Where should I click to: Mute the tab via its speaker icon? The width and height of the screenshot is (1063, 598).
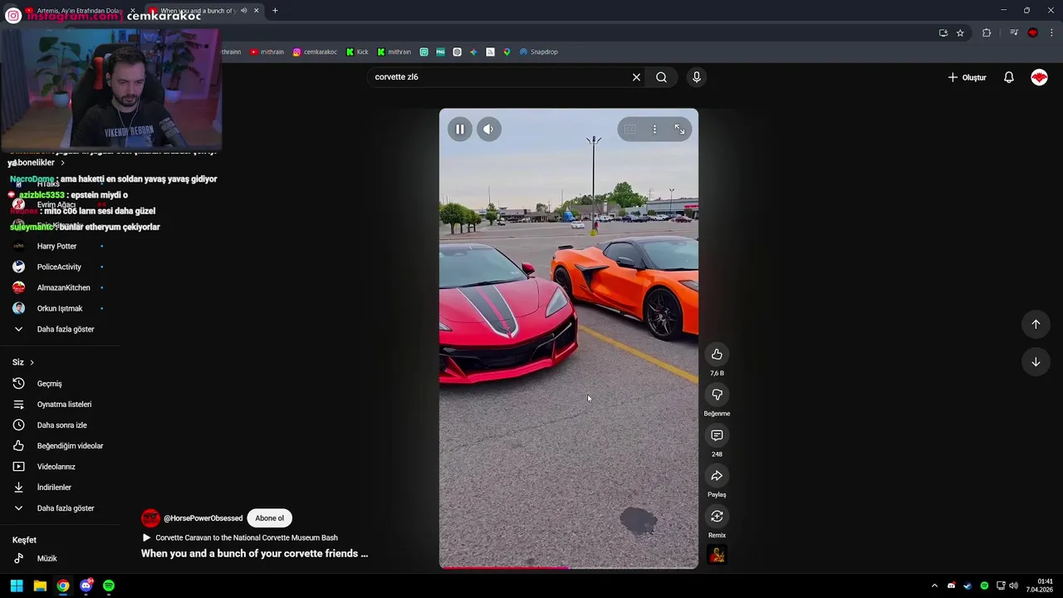(x=243, y=11)
